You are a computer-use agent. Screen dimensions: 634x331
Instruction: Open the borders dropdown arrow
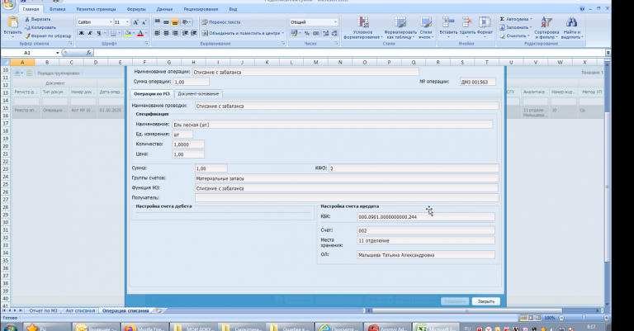[x=119, y=33]
